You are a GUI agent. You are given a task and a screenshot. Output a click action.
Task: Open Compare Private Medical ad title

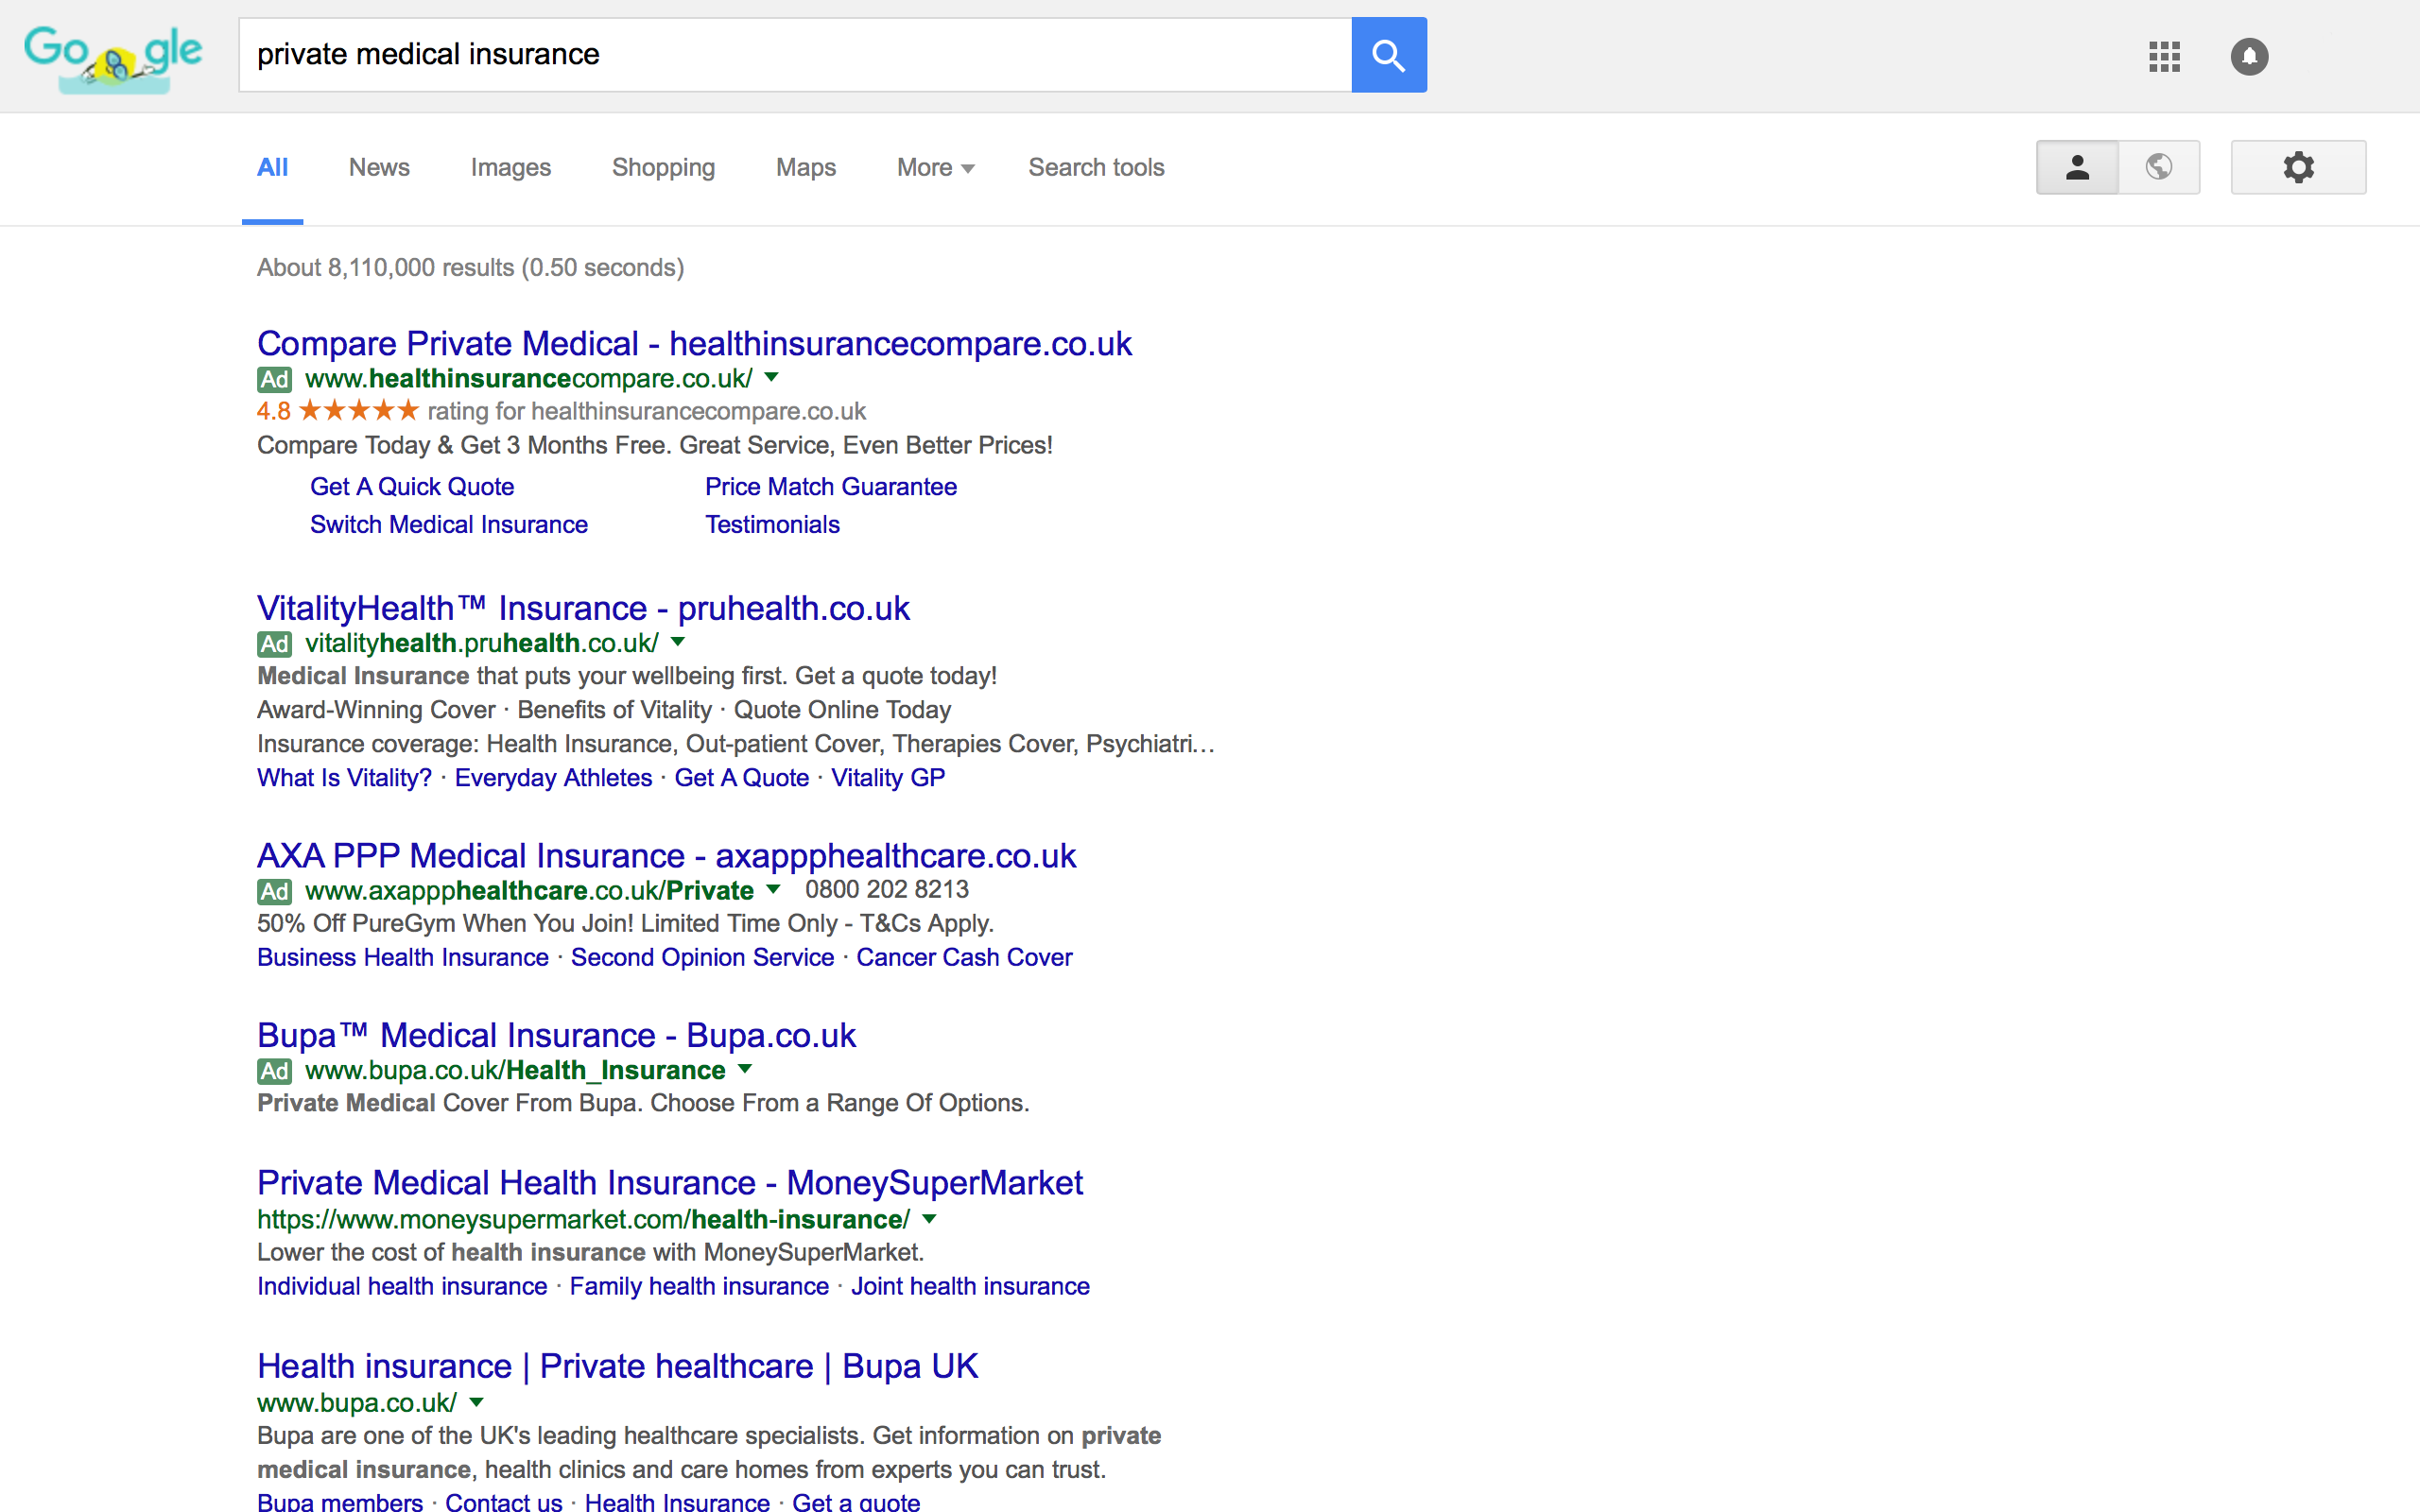coord(694,344)
